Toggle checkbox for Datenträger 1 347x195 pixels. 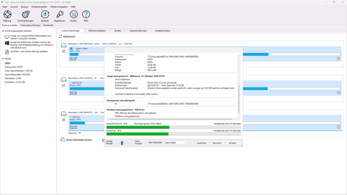coord(64,51)
